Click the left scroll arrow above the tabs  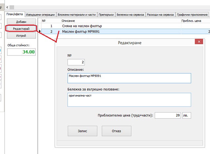click(x=7, y=7)
